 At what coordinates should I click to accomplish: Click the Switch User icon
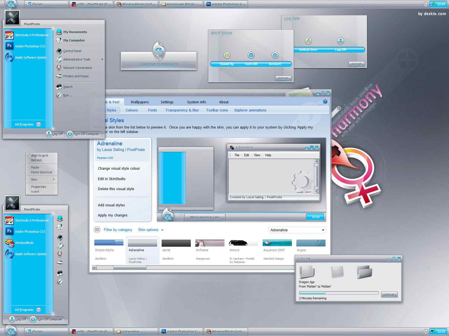308,41
